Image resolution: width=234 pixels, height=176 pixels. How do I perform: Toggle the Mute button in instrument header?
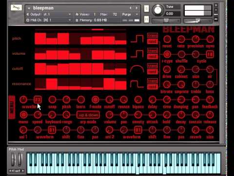pos(146,20)
